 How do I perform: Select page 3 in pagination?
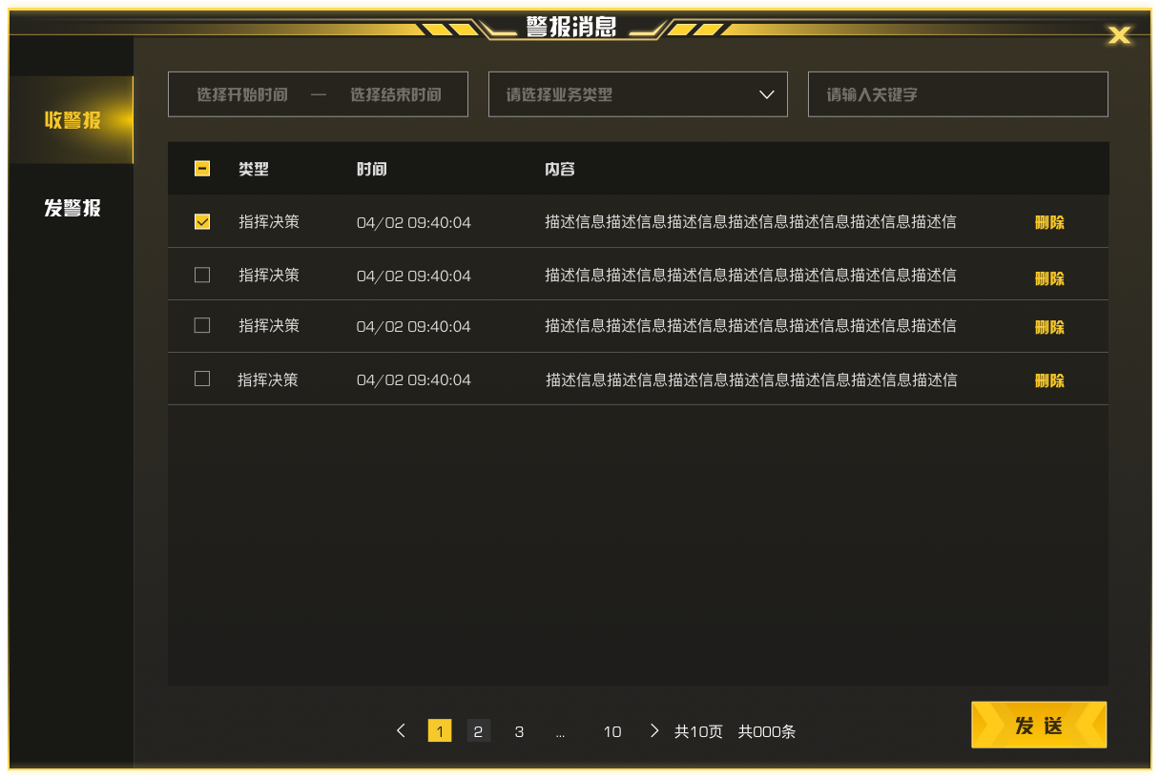click(519, 731)
